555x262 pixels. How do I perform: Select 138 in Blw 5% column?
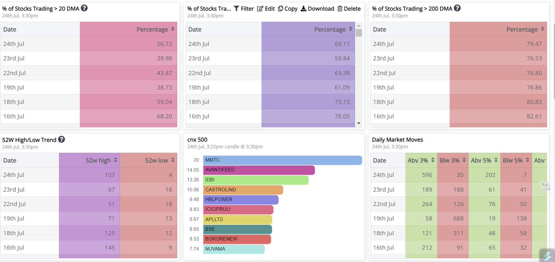(521, 218)
